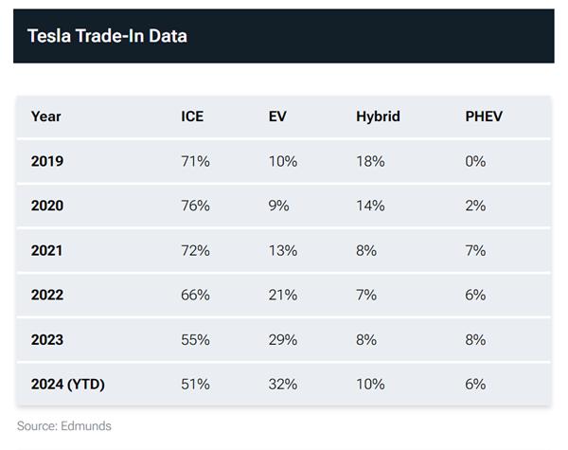
Task: Click the Source: Edmunds caption
Action: pyautogui.click(x=64, y=426)
